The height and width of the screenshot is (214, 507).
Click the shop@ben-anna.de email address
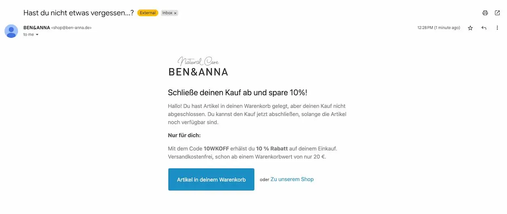pos(72,28)
